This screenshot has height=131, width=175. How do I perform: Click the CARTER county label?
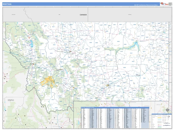161,87
